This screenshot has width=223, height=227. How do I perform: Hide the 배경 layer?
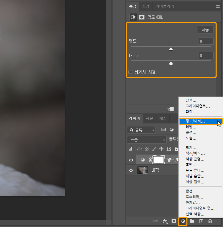(x=131, y=170)
